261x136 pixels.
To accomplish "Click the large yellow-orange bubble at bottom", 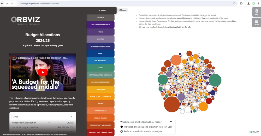I will click(203, 107).
